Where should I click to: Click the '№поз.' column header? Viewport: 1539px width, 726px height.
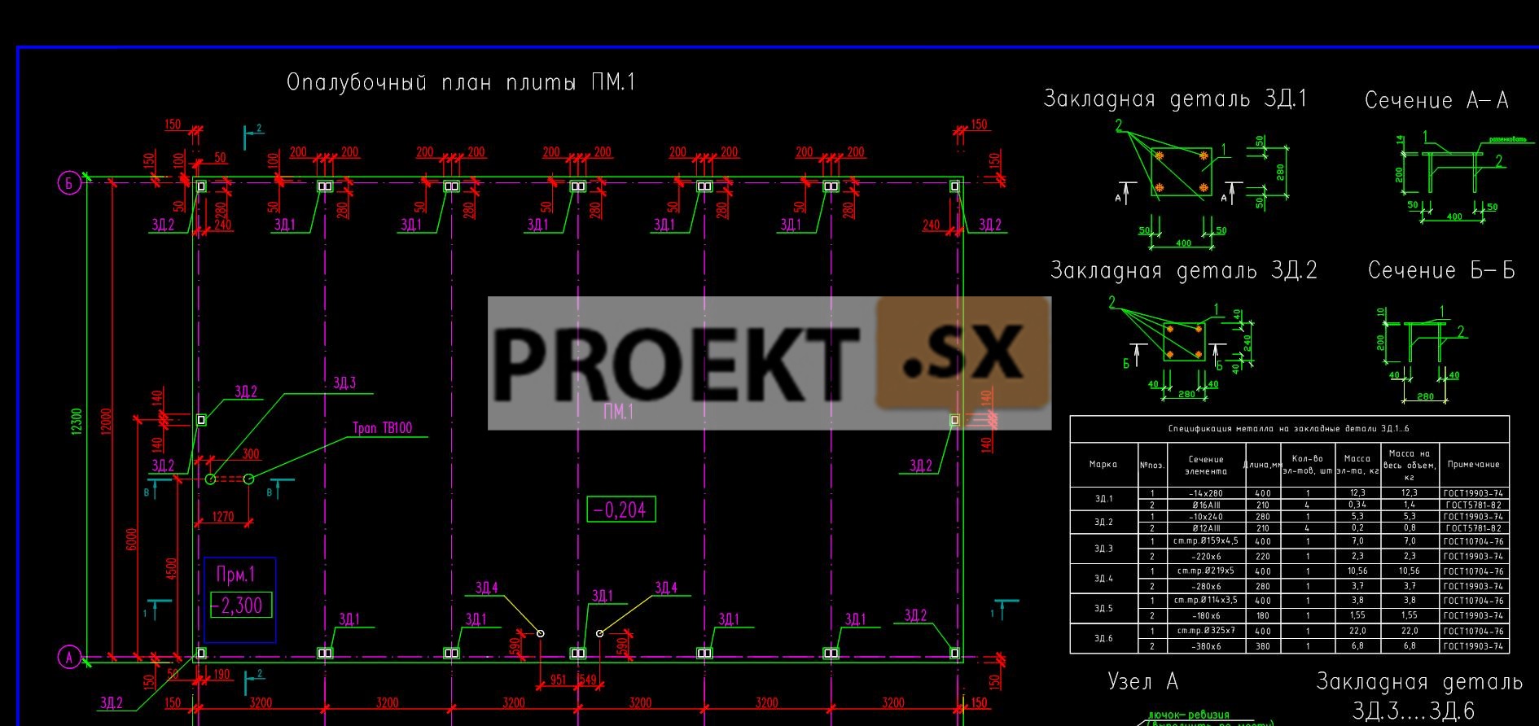coord(1151,466)
